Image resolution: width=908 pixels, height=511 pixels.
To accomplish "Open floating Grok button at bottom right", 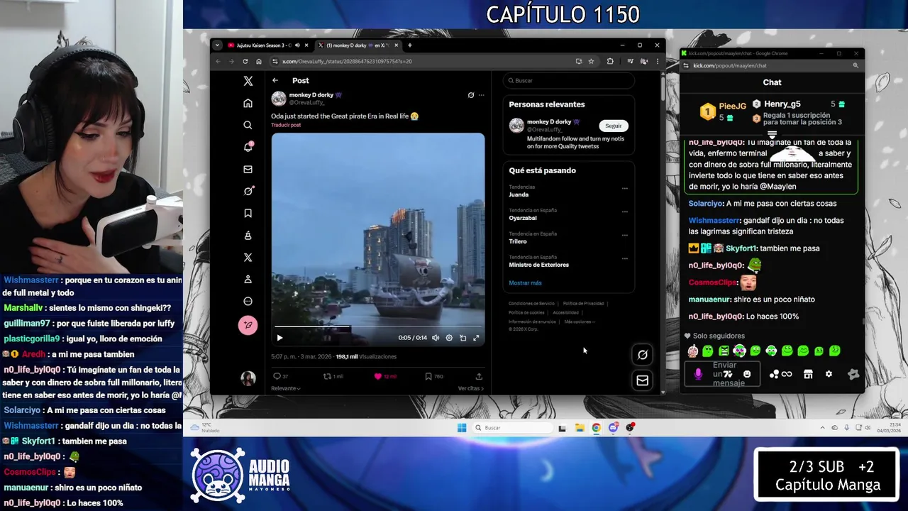I will point(642,354).
